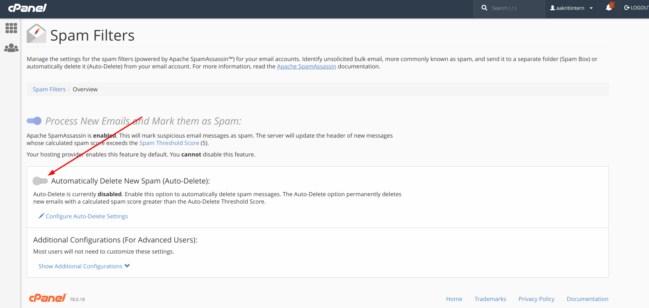Click the cPanel footer logo
This screenshot has height=308, width=649.
tap(48, 298)
